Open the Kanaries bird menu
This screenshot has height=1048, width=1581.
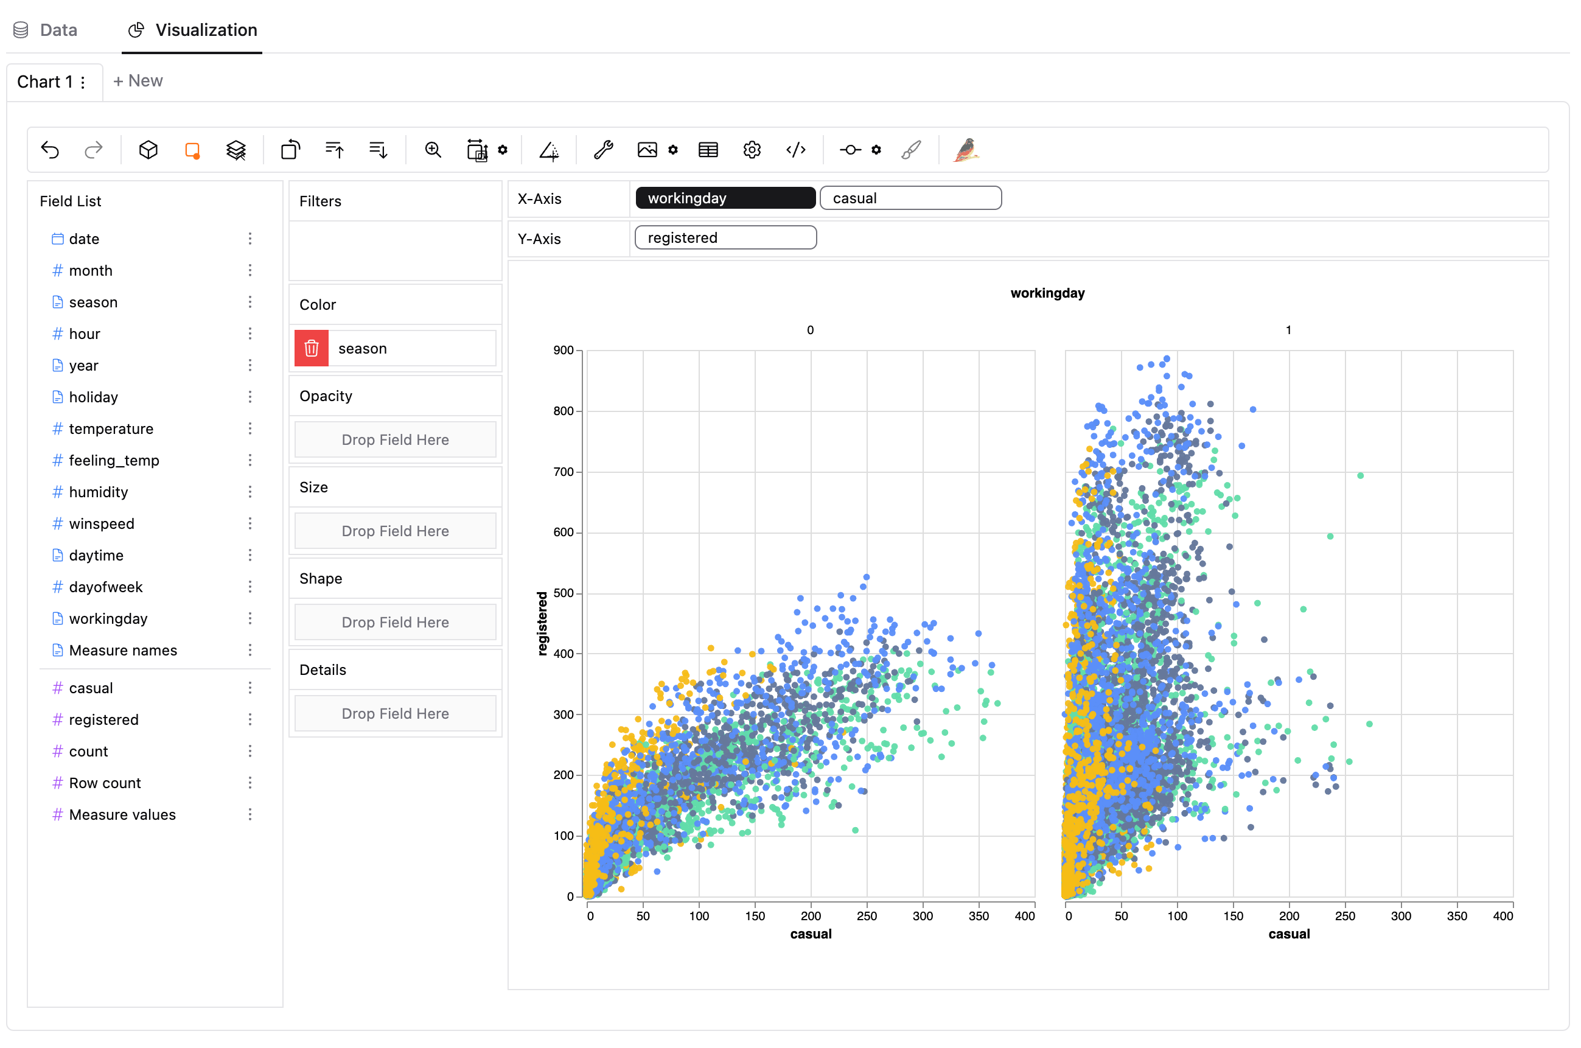(967, 150)
